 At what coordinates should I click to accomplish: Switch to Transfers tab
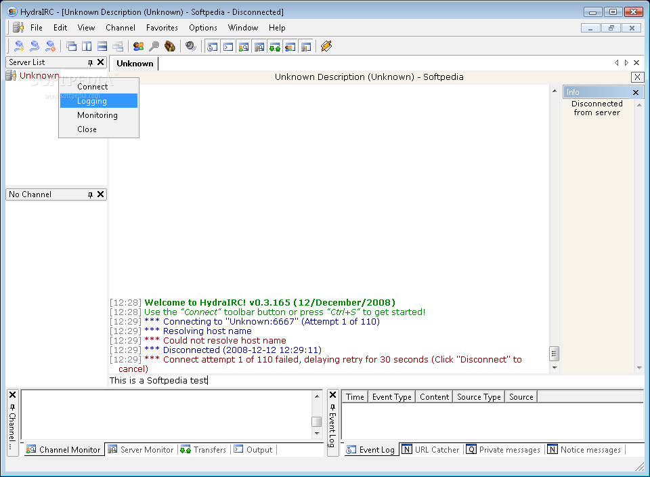[204, 450]
